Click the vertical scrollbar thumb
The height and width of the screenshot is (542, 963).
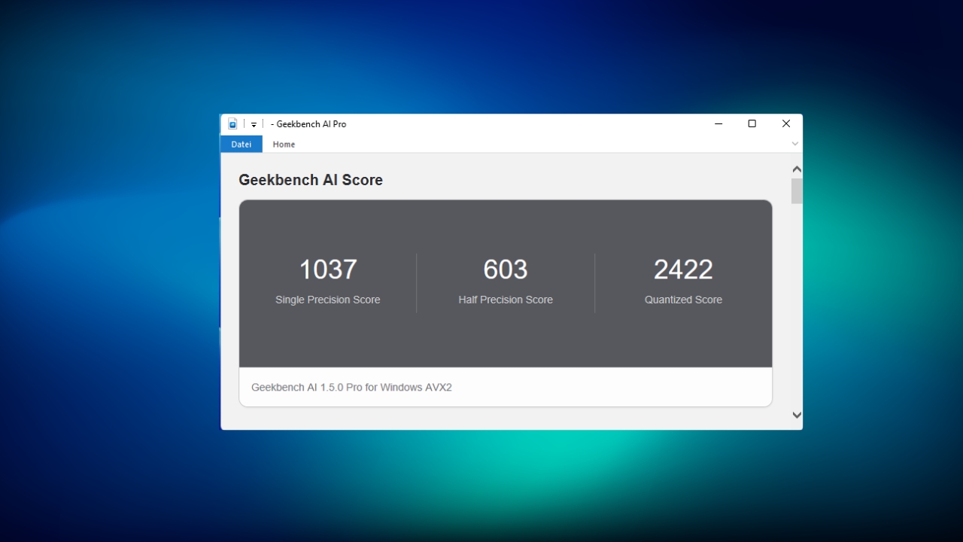click(x=797, y=191)
